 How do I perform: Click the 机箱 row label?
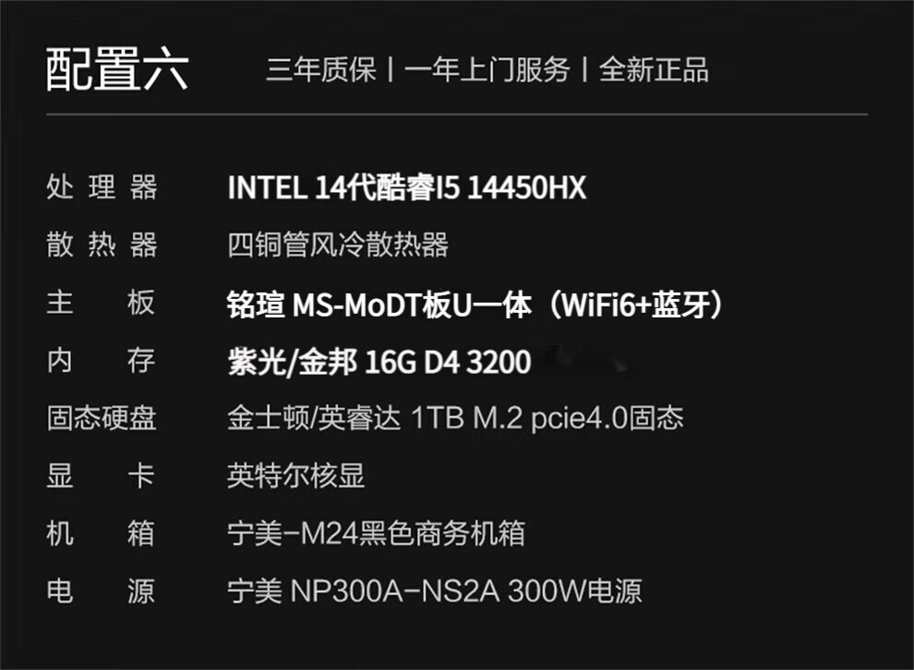pyautogui.click(x=102, y=533)
